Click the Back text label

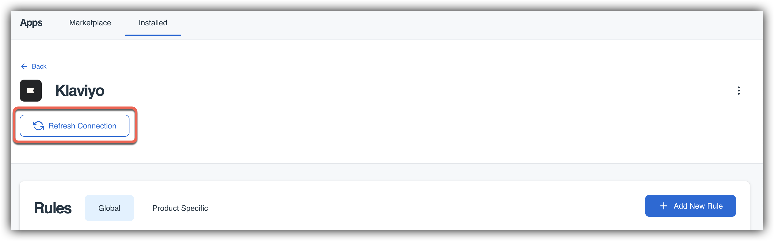click(39, 66)
